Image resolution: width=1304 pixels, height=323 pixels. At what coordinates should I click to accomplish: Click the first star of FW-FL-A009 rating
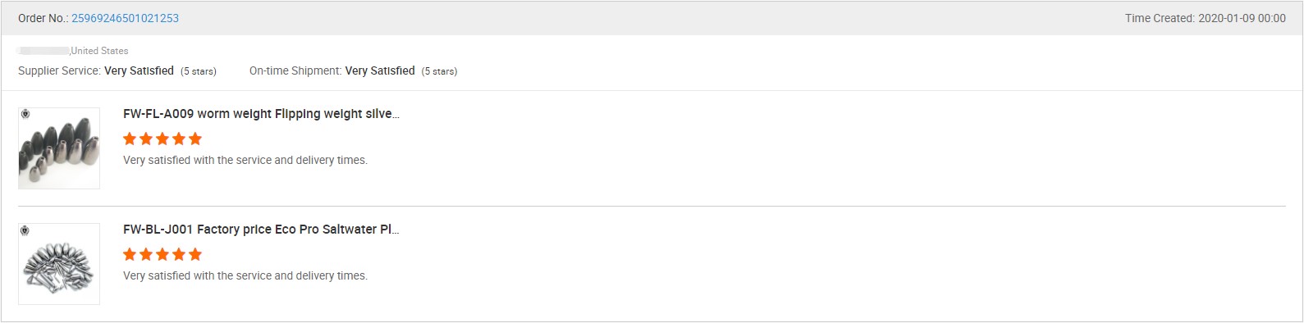130,139
